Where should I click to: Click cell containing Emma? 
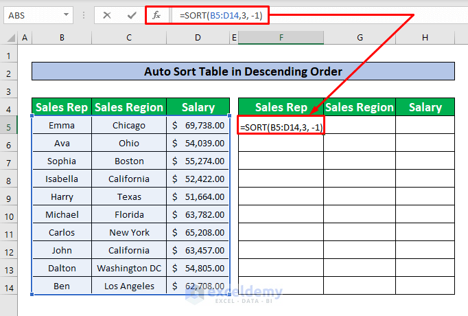[62, 126]
